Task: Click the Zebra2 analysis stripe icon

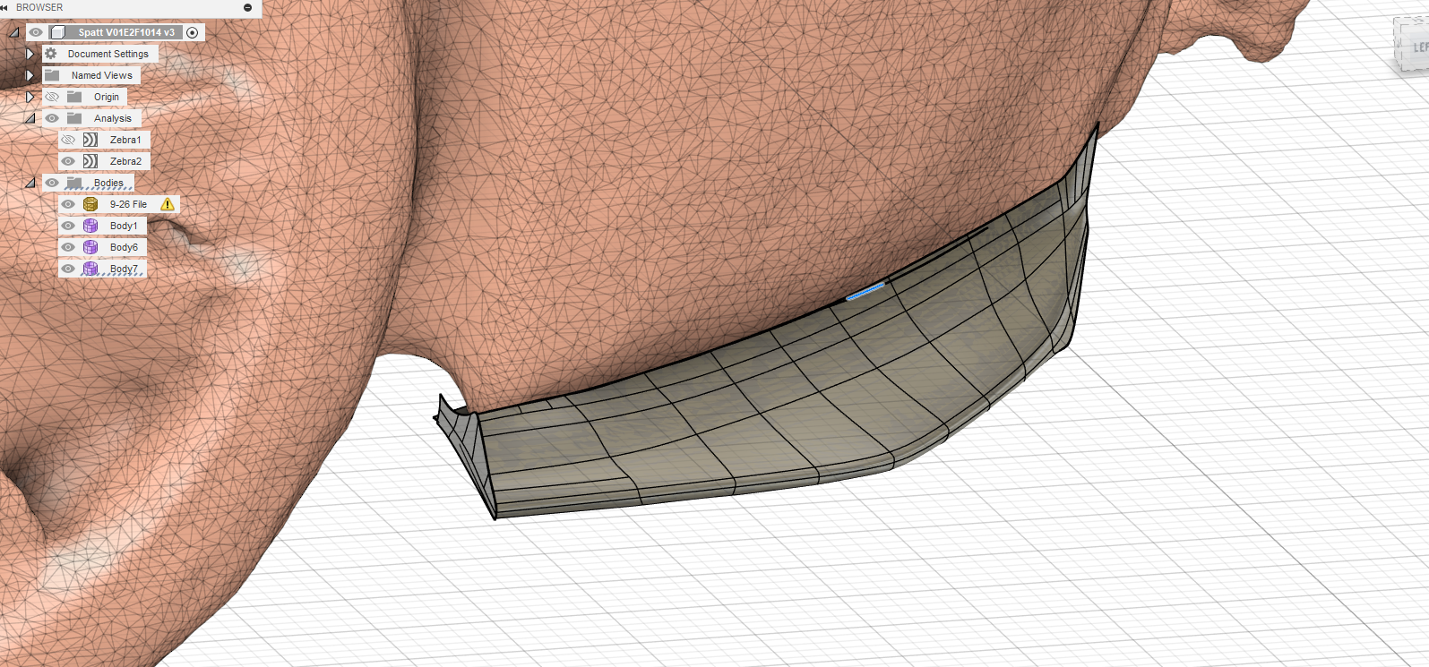Action: 90,161
